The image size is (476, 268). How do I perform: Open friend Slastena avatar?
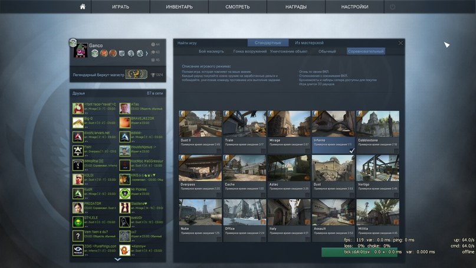(x=125, y=208)
